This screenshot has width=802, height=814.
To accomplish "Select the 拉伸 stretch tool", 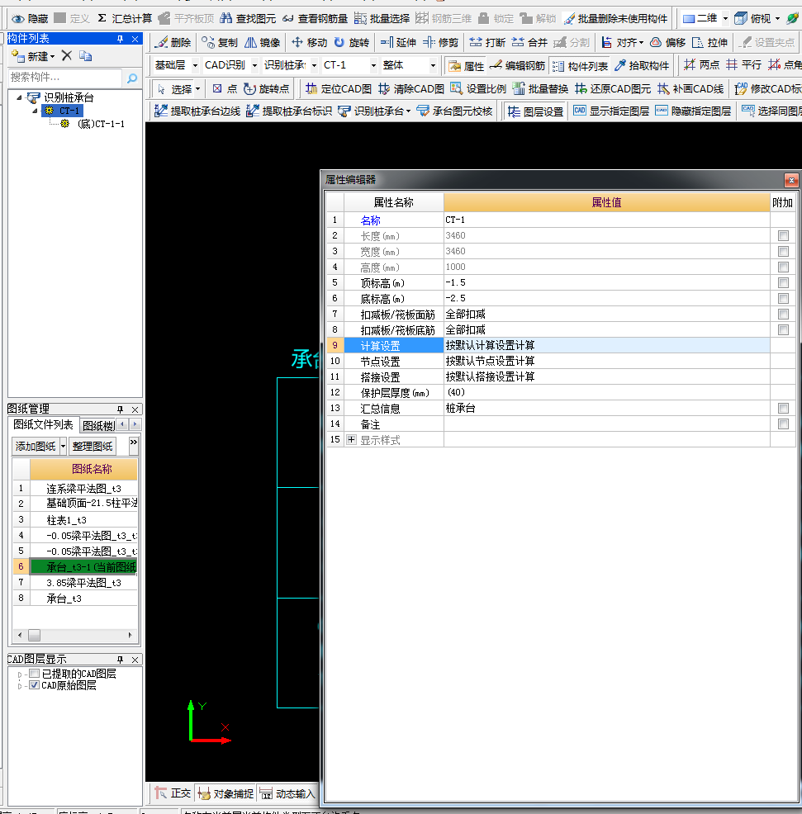I will pos(710,43).
